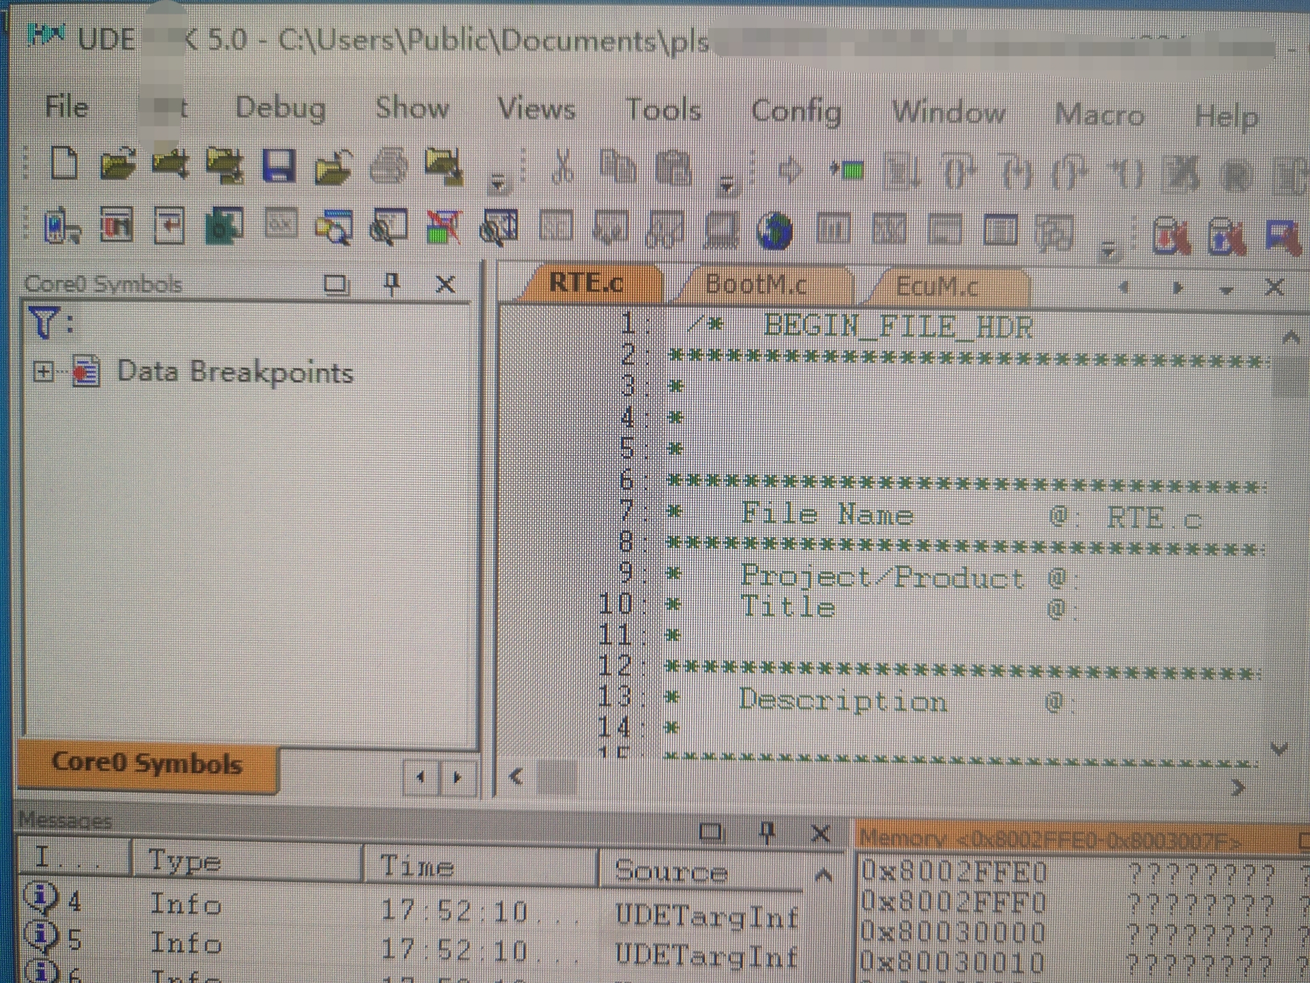
Task: Click the Save (floppy disk) icon
Action: (x=278, y=166)
